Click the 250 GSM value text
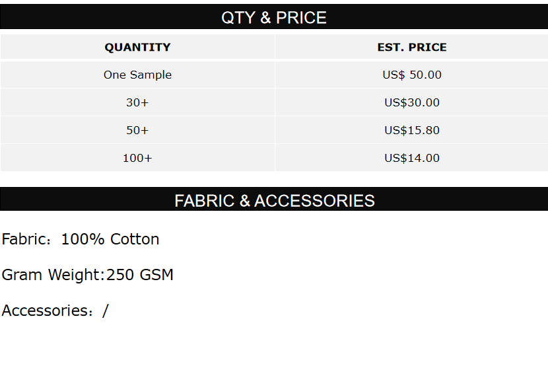548x368 pixels. click(x=140, y=275)
